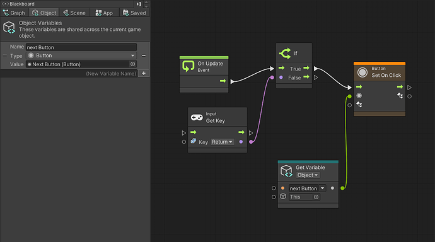Open the Object scope dropdown in Get Variable
This screenshot has height=242, width=435.
308,175
